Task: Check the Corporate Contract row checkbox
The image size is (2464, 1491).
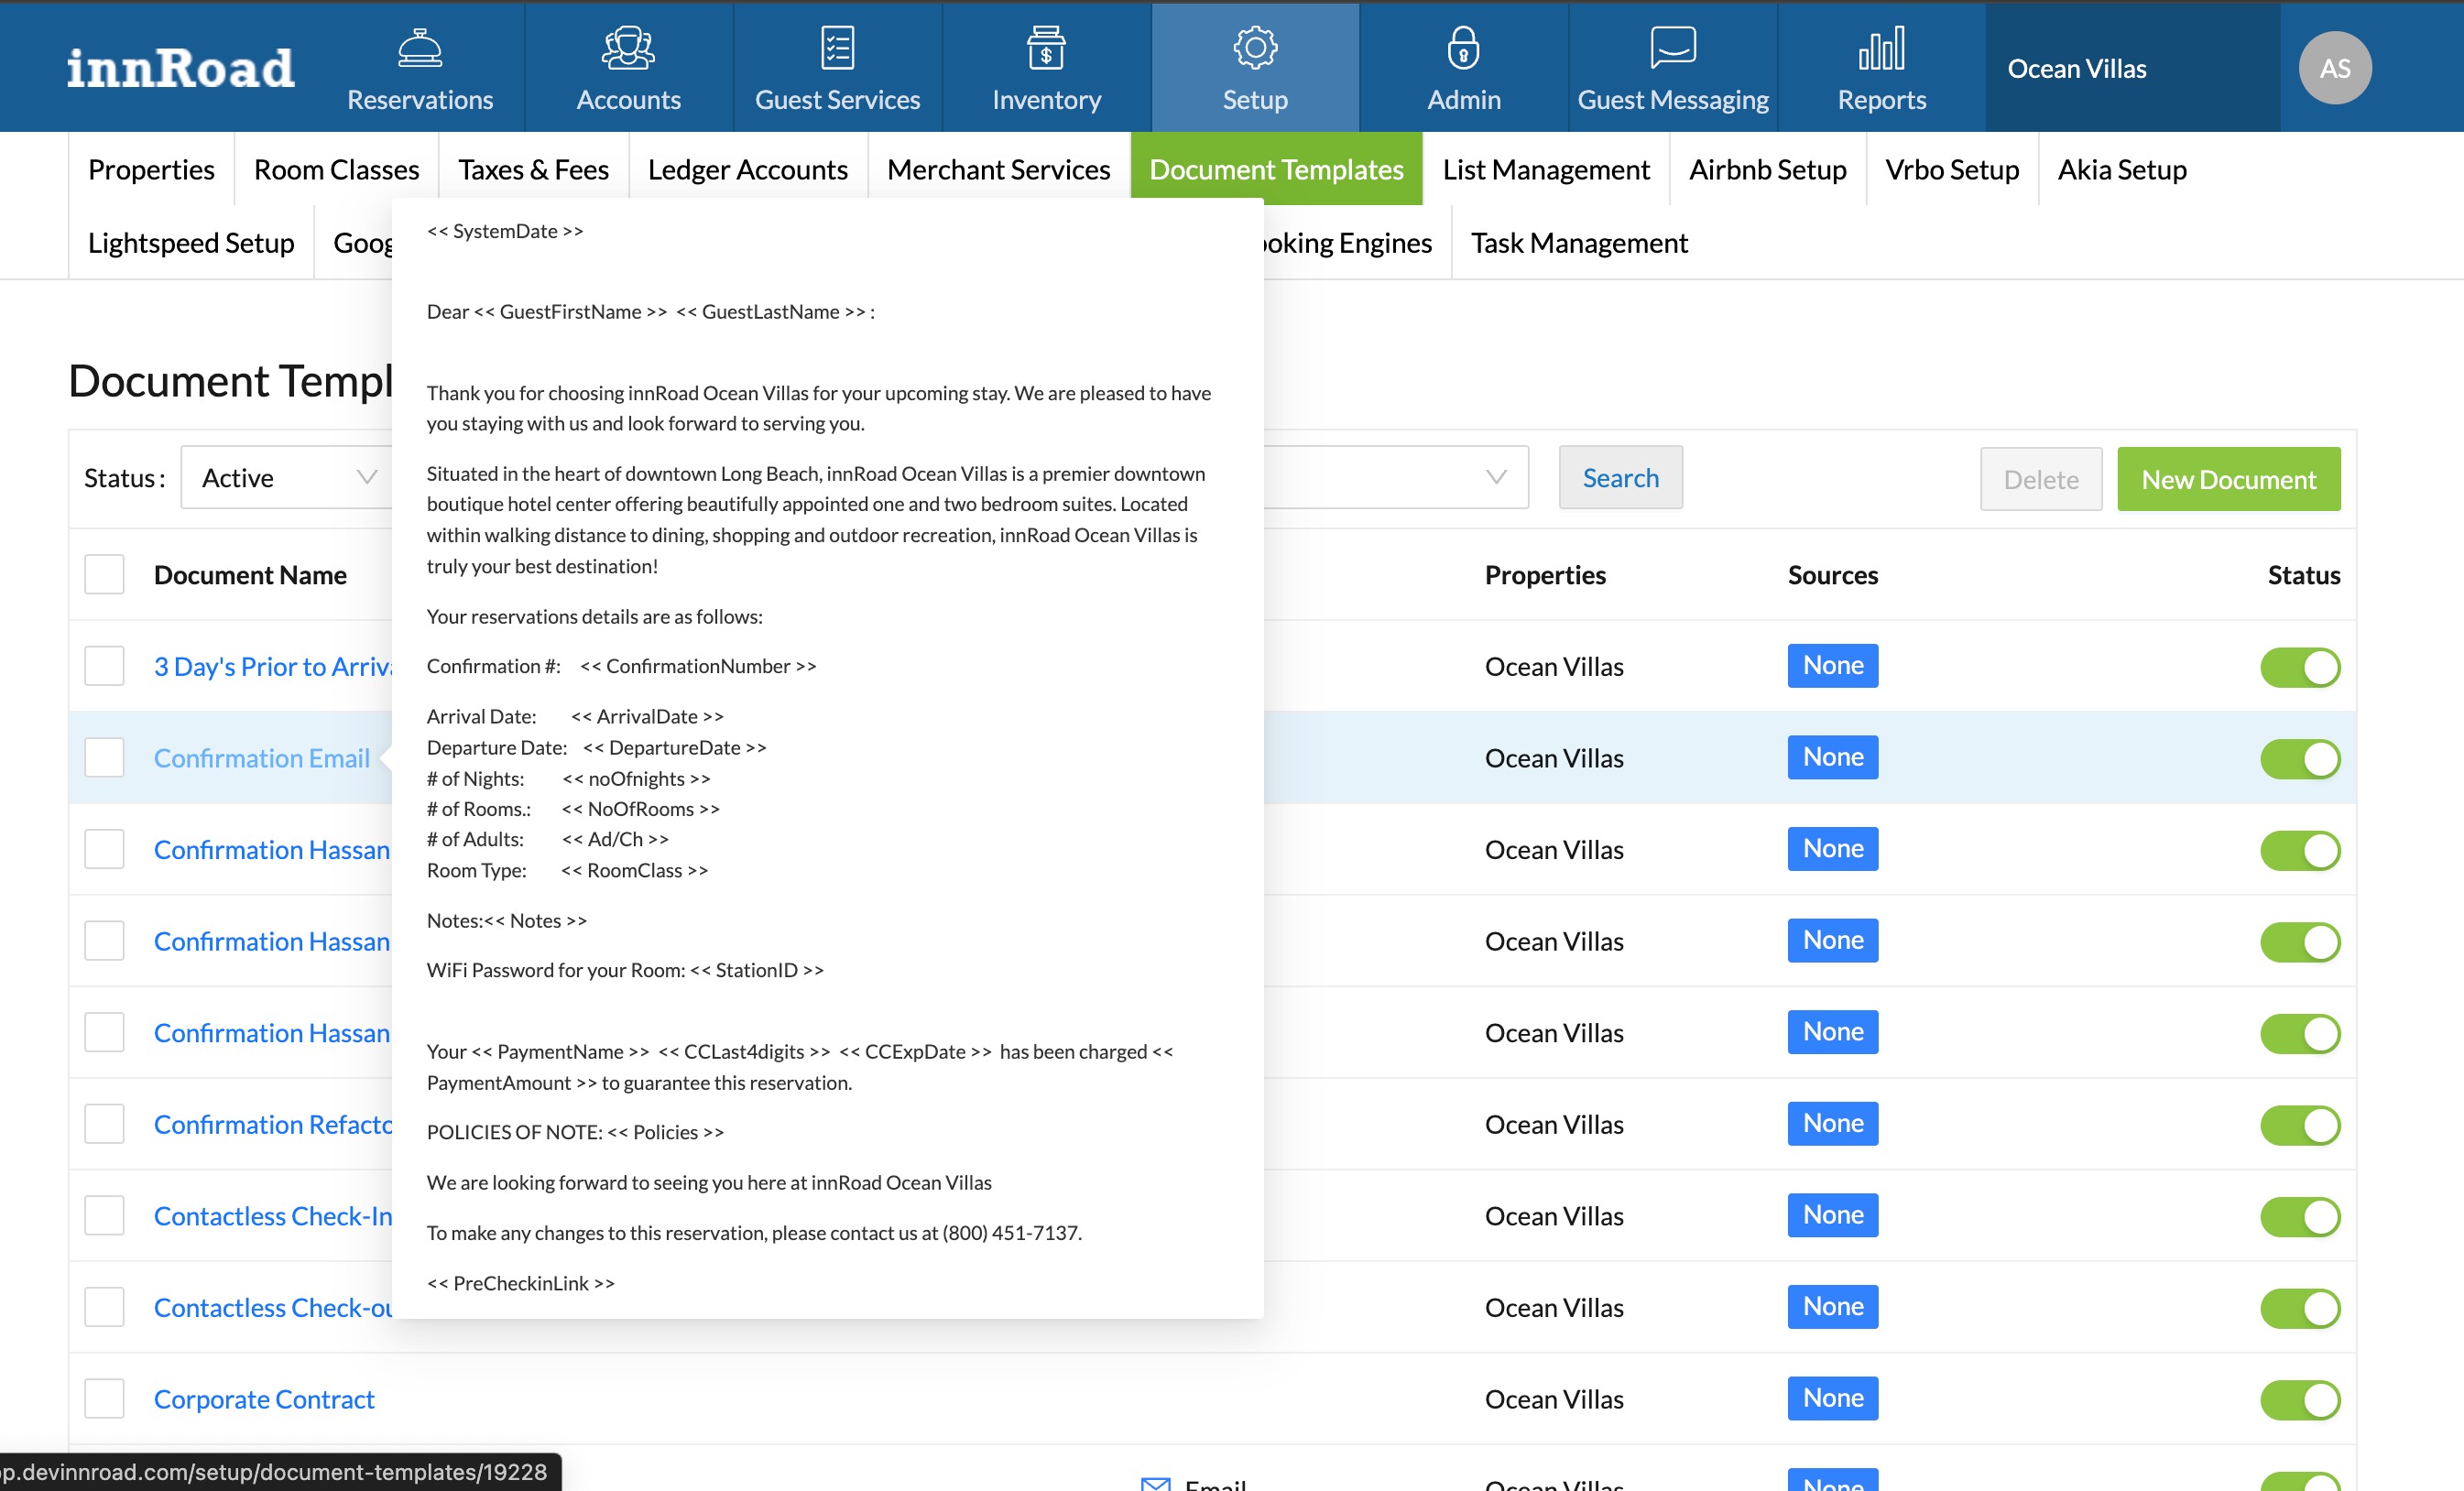Action: (104, 1399)
